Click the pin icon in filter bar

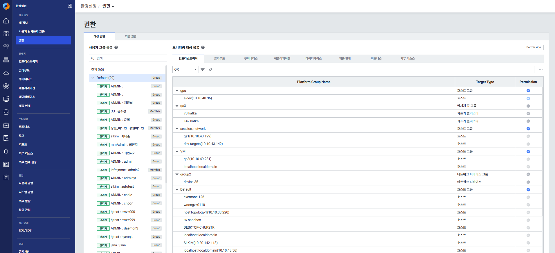211,70
